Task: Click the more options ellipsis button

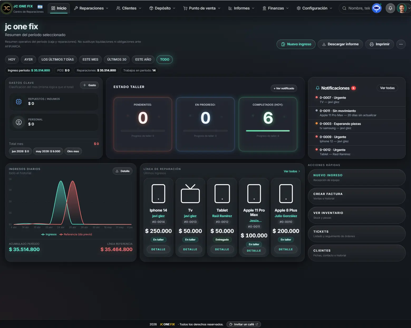Action: pyautogui.click(x=401, y=44)
